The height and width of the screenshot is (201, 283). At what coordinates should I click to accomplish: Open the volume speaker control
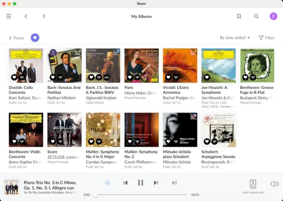[x=275, y=184]
